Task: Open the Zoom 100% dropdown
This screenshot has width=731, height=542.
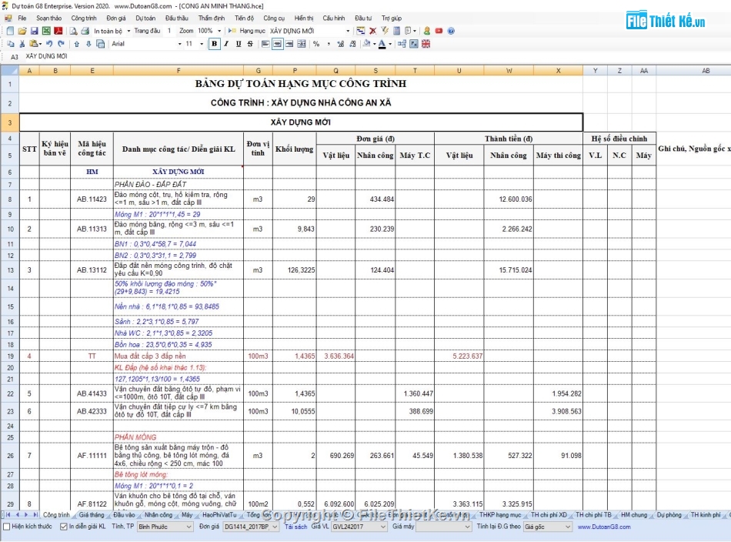Action: click(x=219, y=32)
